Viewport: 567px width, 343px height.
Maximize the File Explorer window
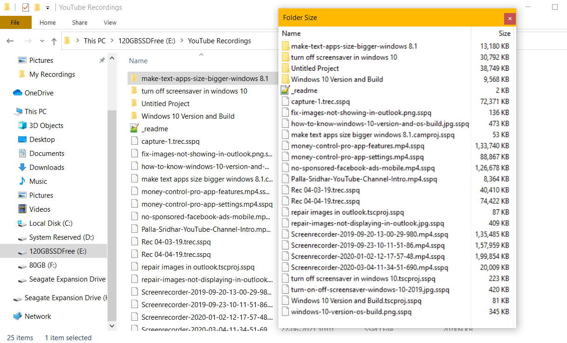pos(555,7)
